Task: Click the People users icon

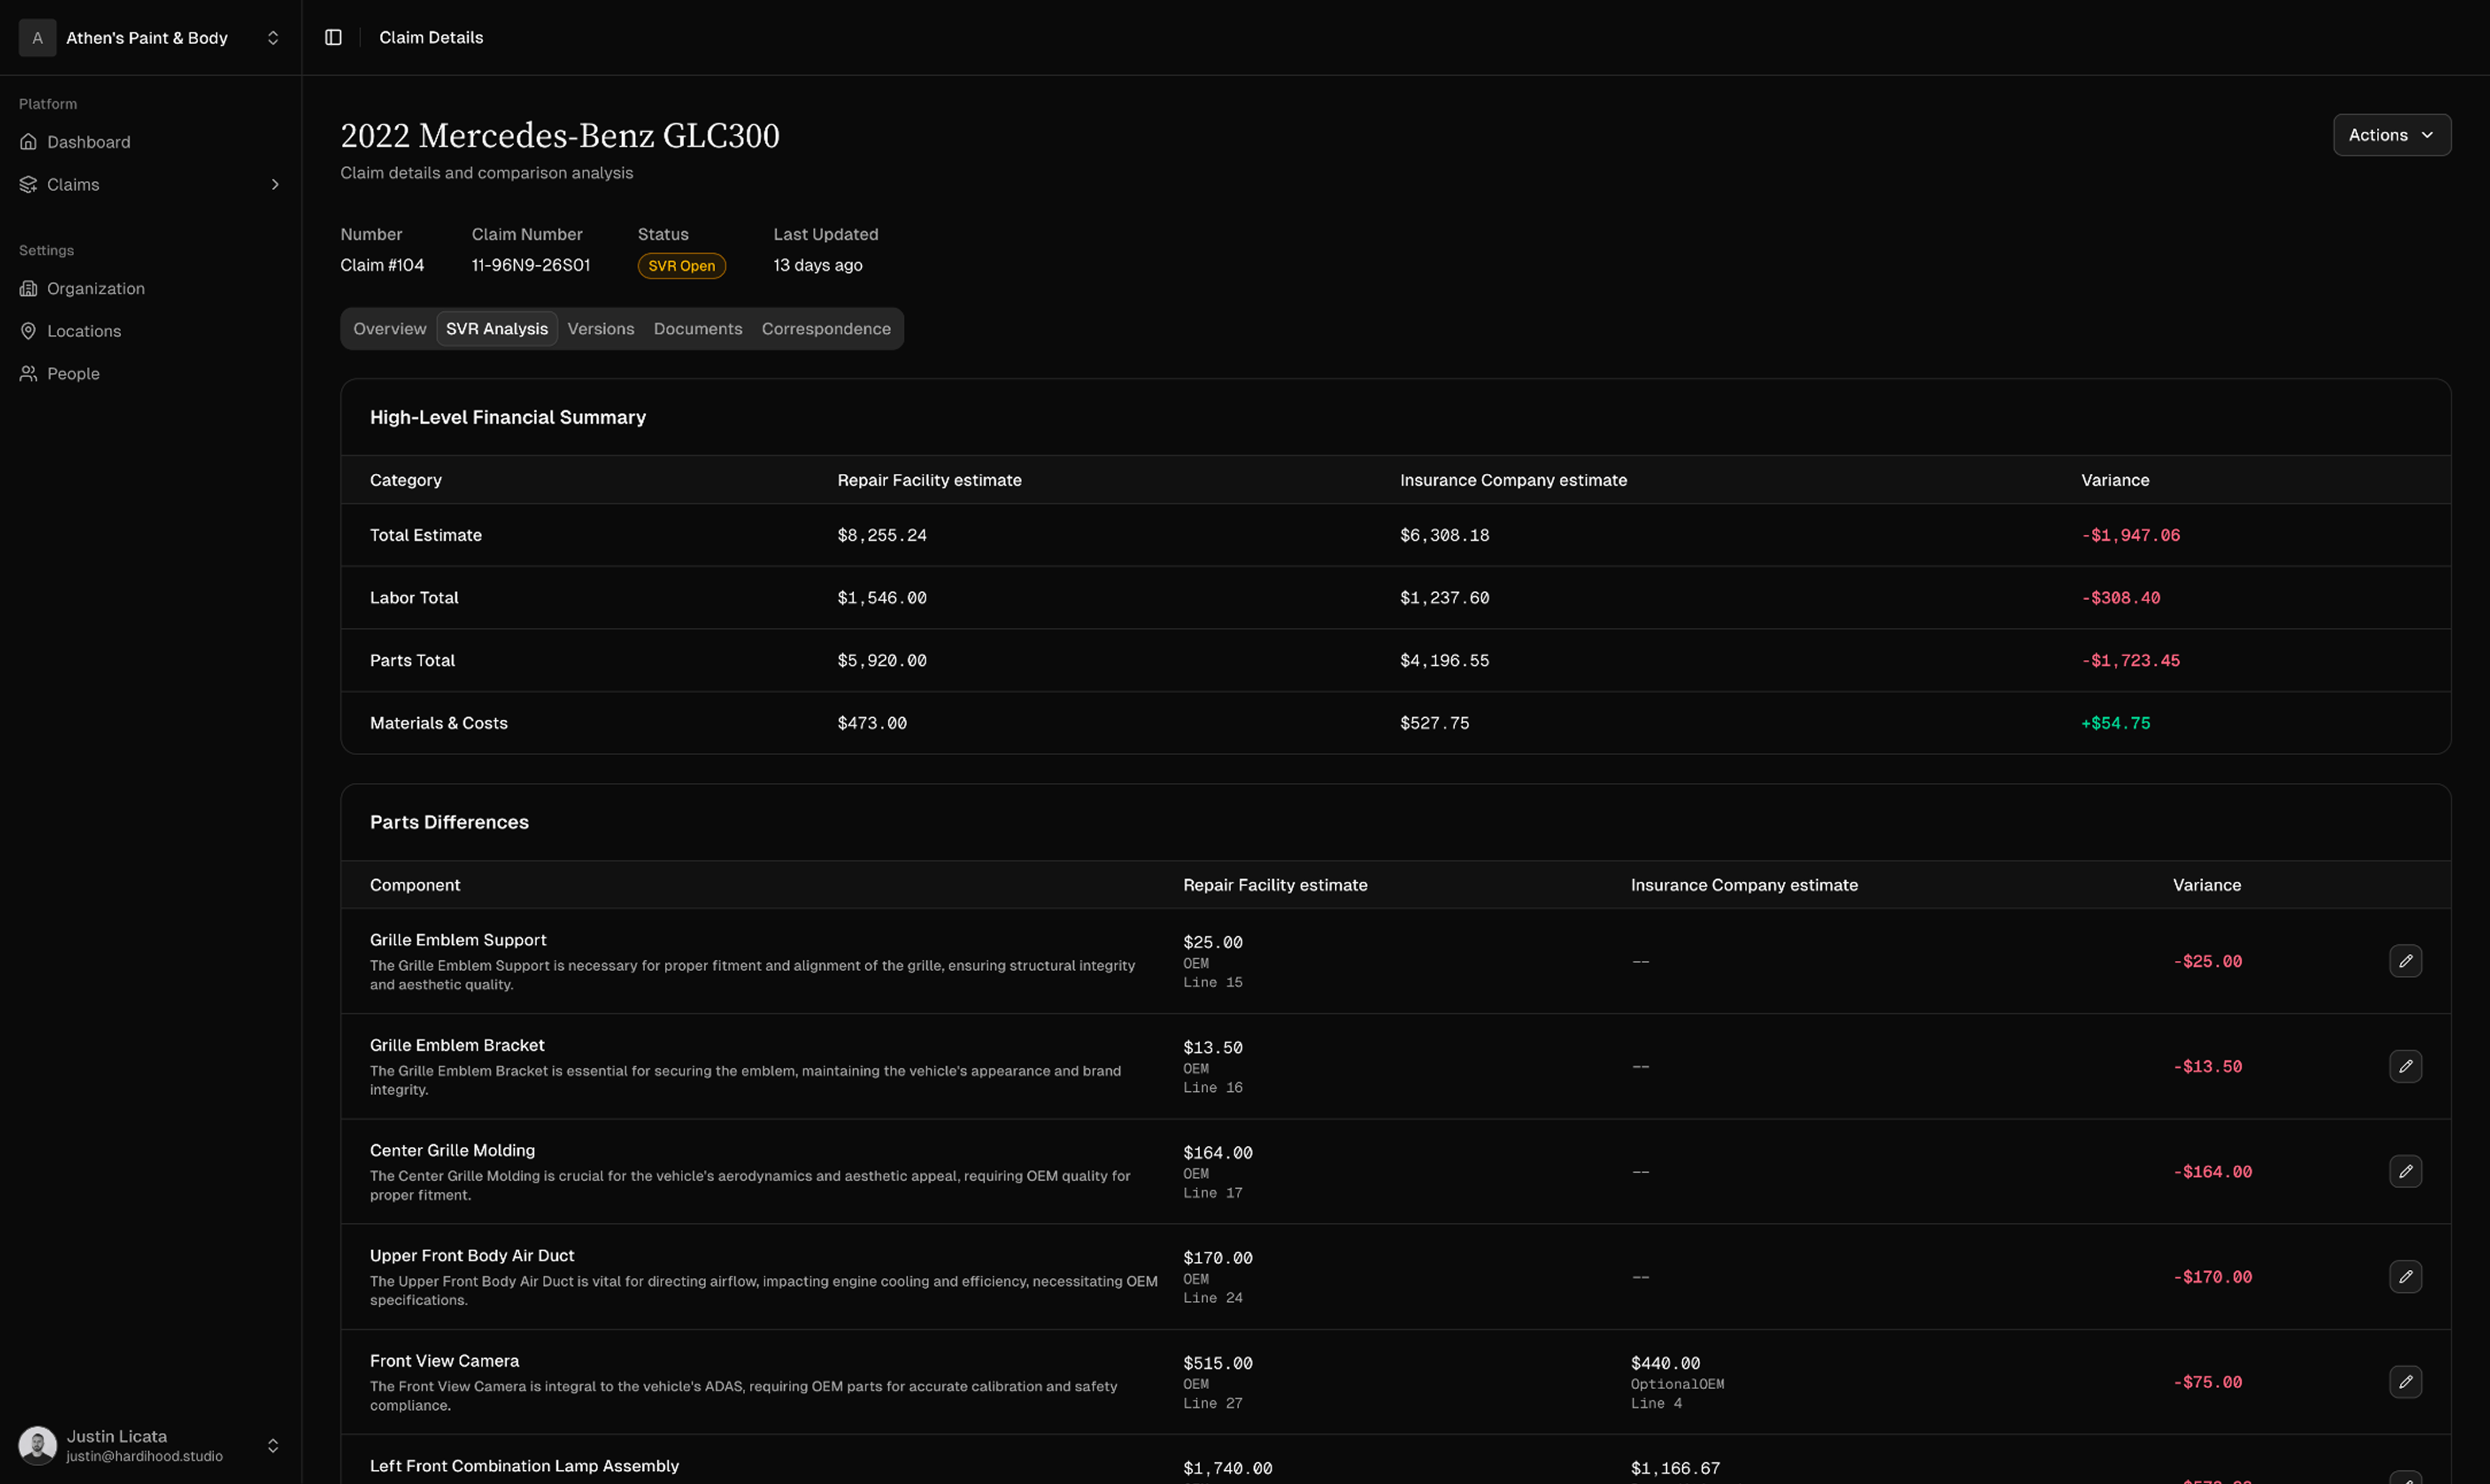Action: coord(29,373)
